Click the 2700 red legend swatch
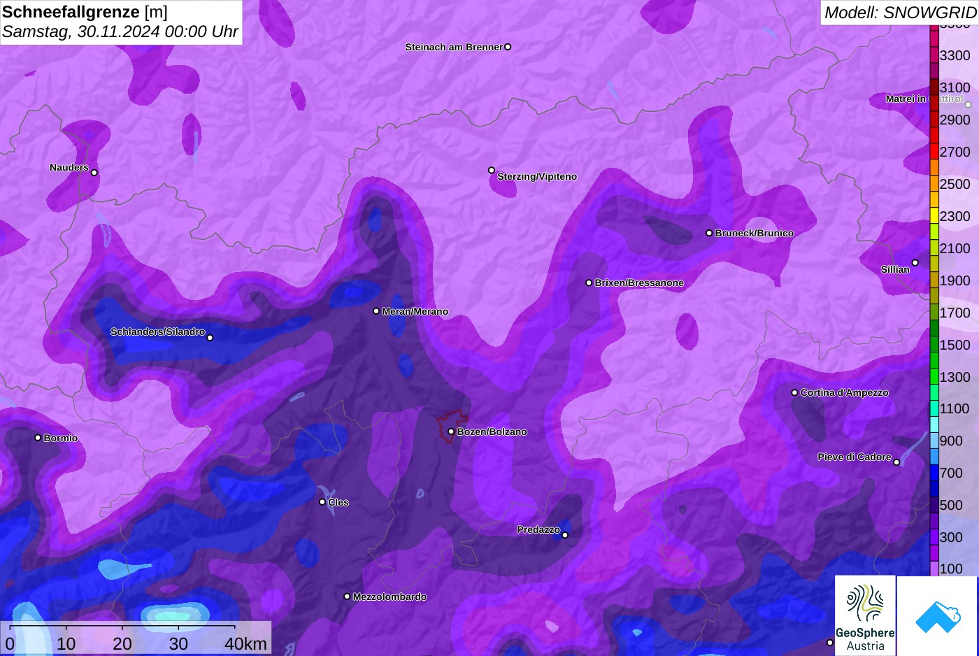This screenshot has height=656, width=979. 934,152
